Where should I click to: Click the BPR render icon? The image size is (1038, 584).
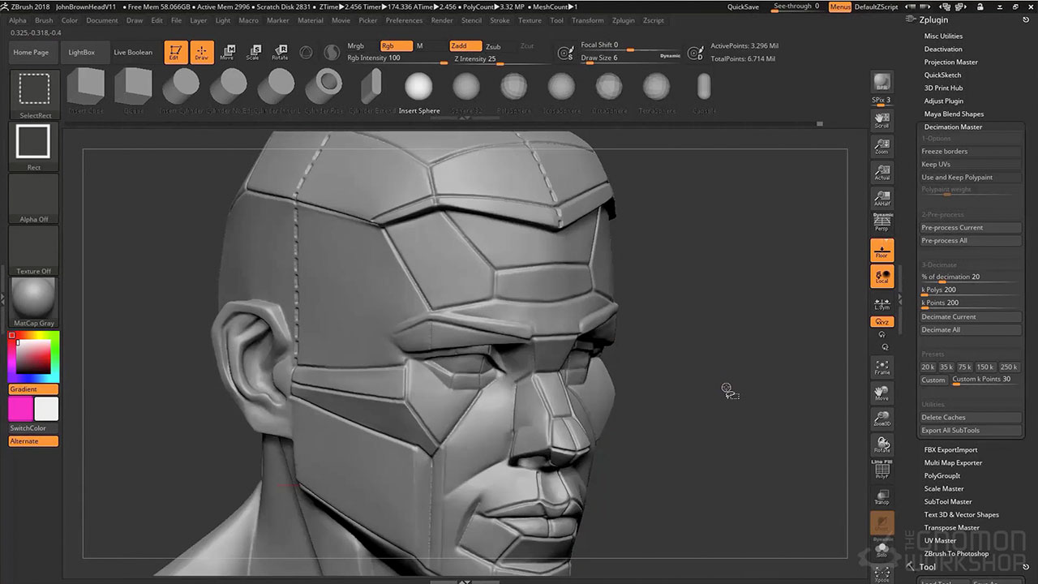[x=881, y=82]
